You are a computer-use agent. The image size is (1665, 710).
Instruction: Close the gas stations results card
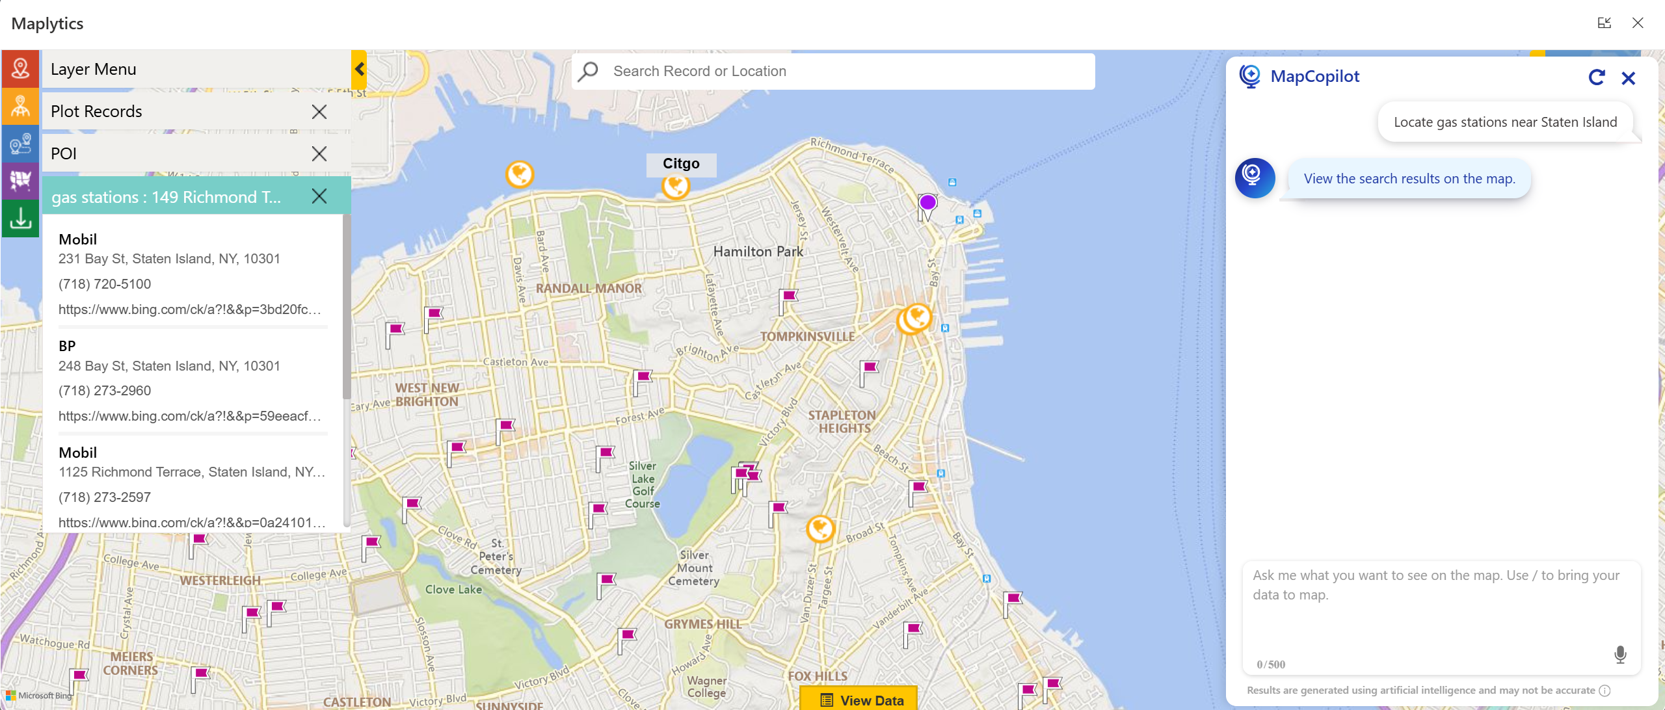(x=319, y=196)
